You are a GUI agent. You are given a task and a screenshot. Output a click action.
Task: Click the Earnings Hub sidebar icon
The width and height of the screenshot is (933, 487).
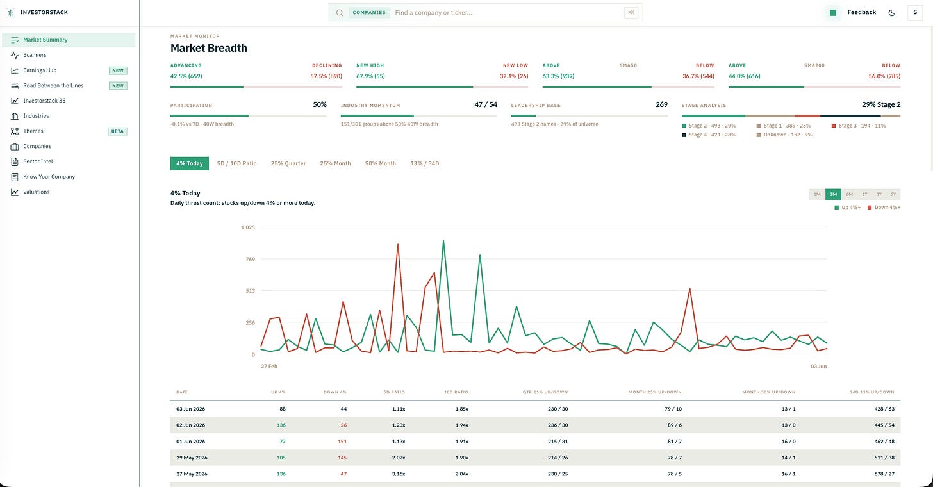coord(15,70)
